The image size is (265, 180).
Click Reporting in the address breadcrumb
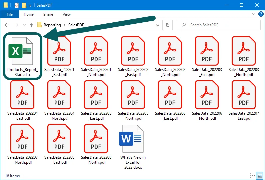click(52, 25)
